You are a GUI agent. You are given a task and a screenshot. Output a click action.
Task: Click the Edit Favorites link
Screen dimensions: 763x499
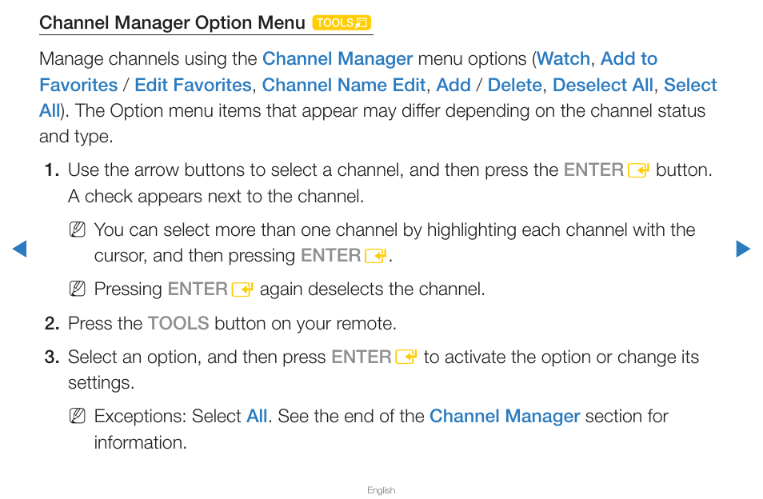click(x=193, y=85)
